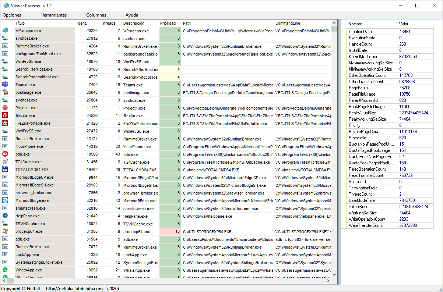Select the SearchProtocolHost.exe row title
443x292 pixels.
click(x=37, y=77)
